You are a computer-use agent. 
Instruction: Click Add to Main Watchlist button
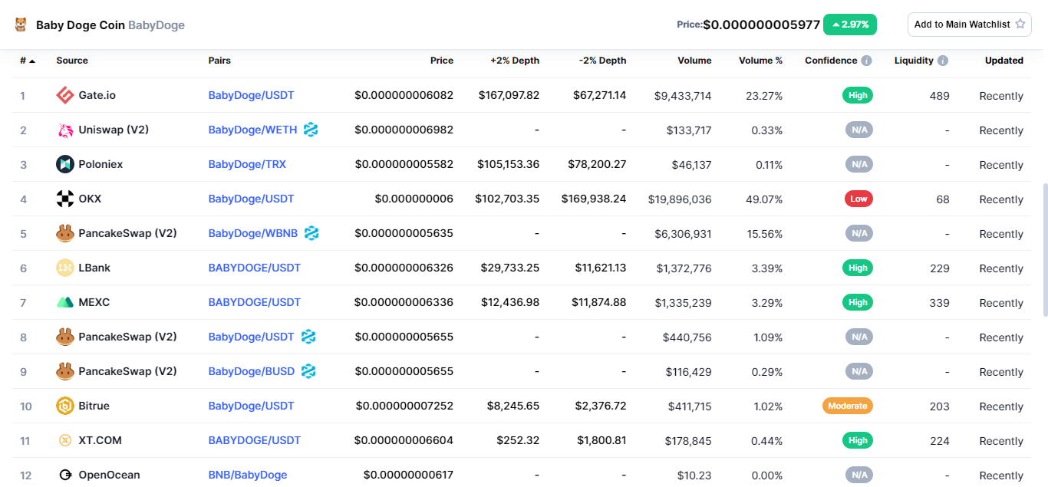pyautogui.click(x=970, y=25)
